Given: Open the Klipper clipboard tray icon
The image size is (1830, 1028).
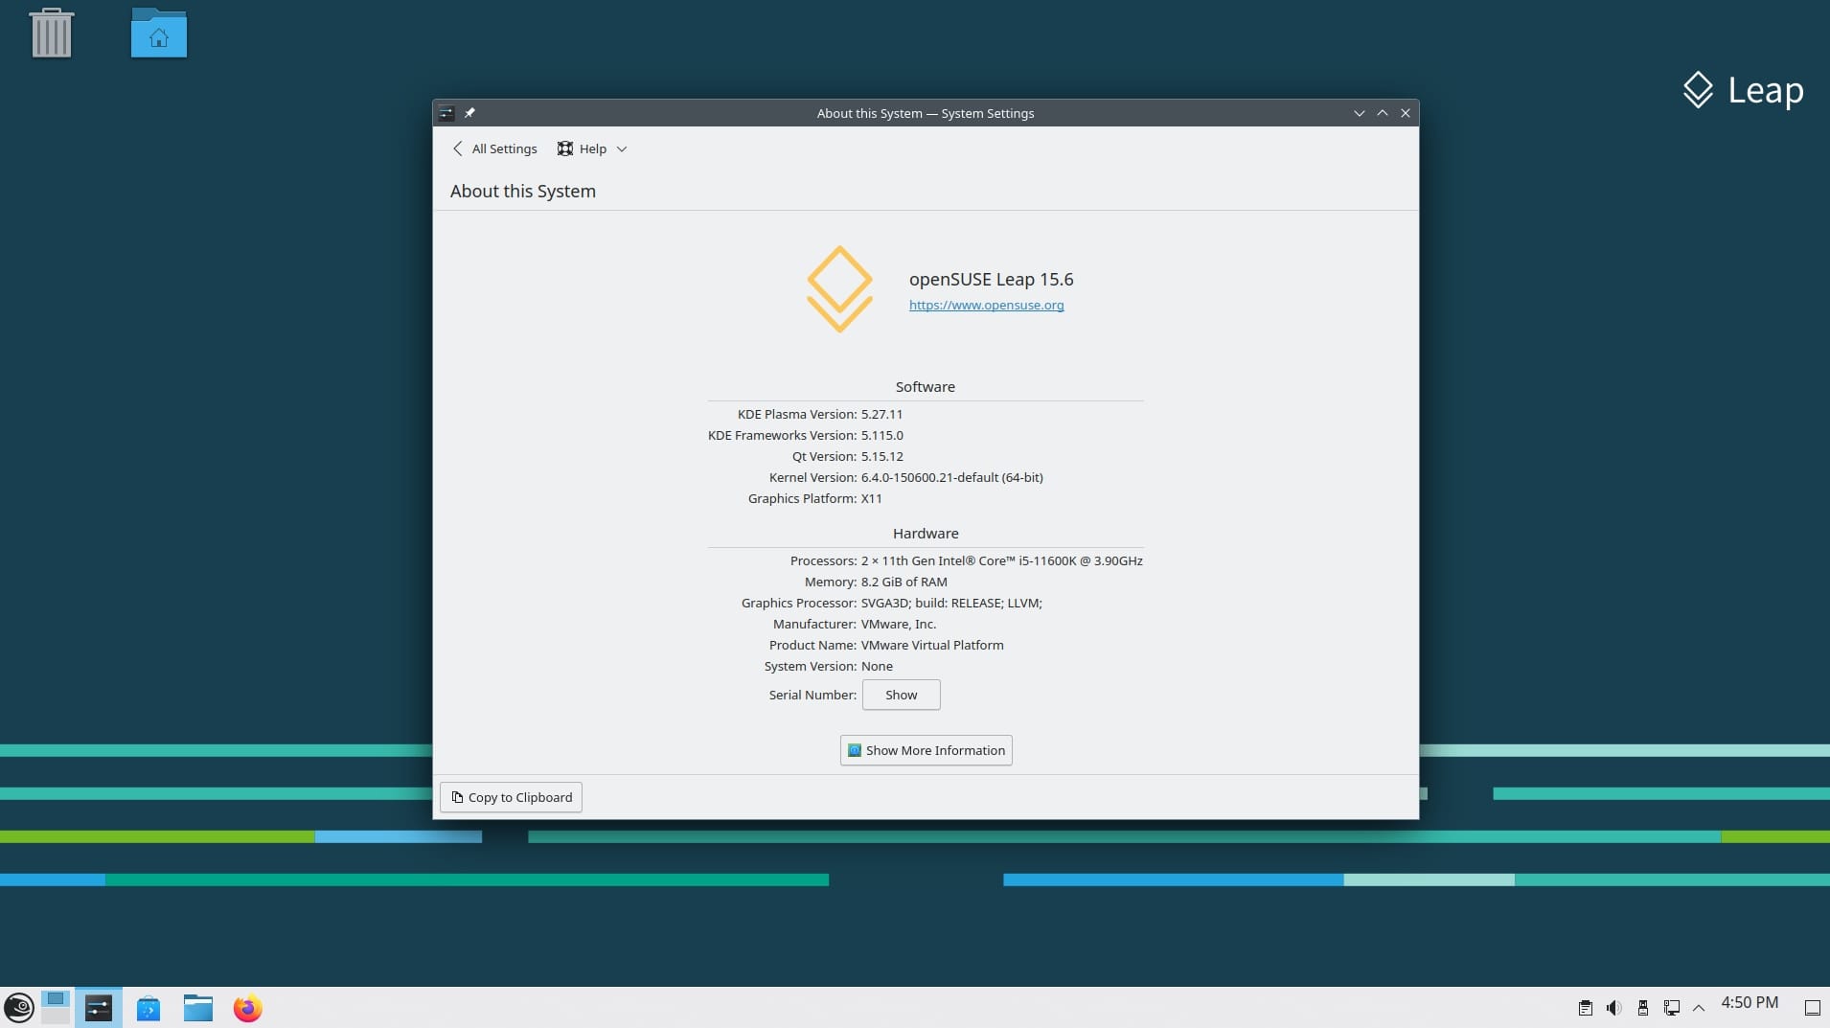Looking at the screenshot, I should (x=1586, y=1007).
